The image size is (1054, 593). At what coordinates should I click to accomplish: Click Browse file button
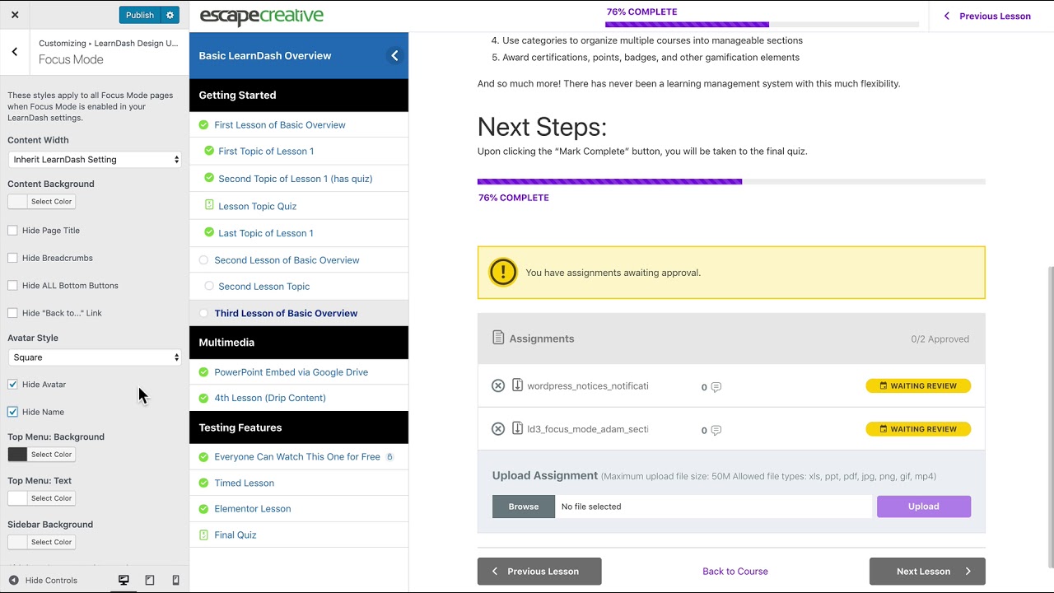[x=524, y=507]
